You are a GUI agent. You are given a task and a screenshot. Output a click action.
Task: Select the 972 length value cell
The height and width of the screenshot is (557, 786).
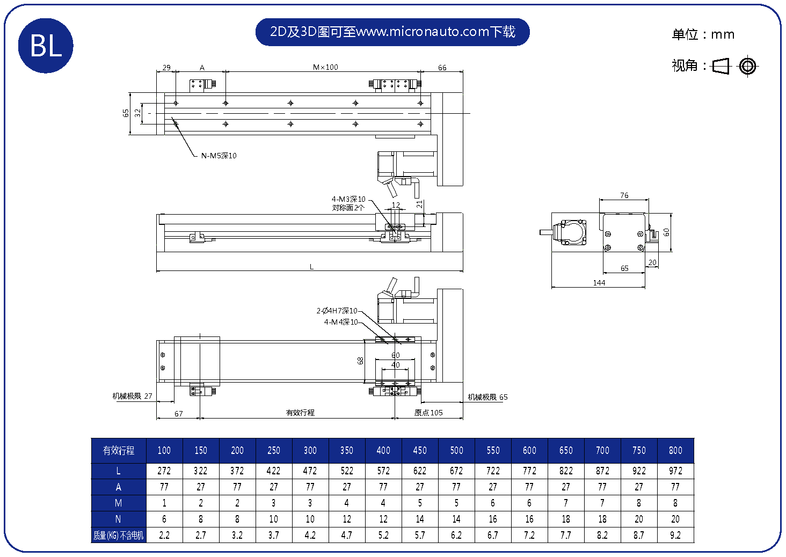675,471
